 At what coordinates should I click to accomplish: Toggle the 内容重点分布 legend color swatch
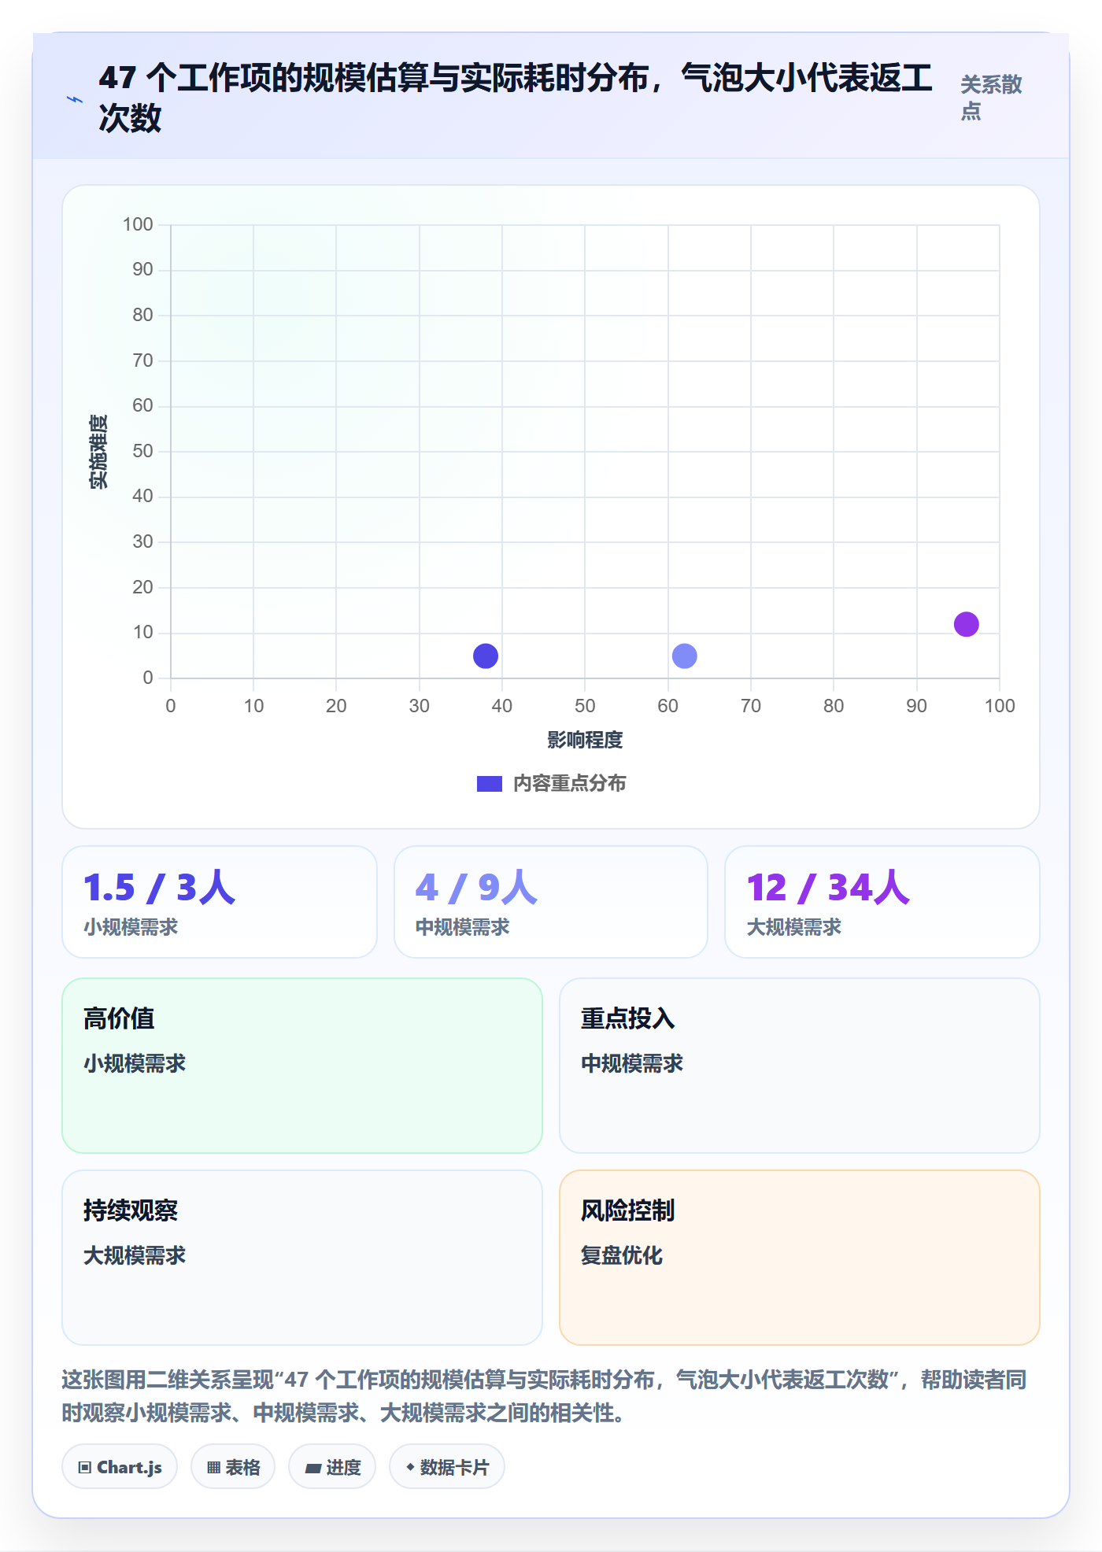490,784
